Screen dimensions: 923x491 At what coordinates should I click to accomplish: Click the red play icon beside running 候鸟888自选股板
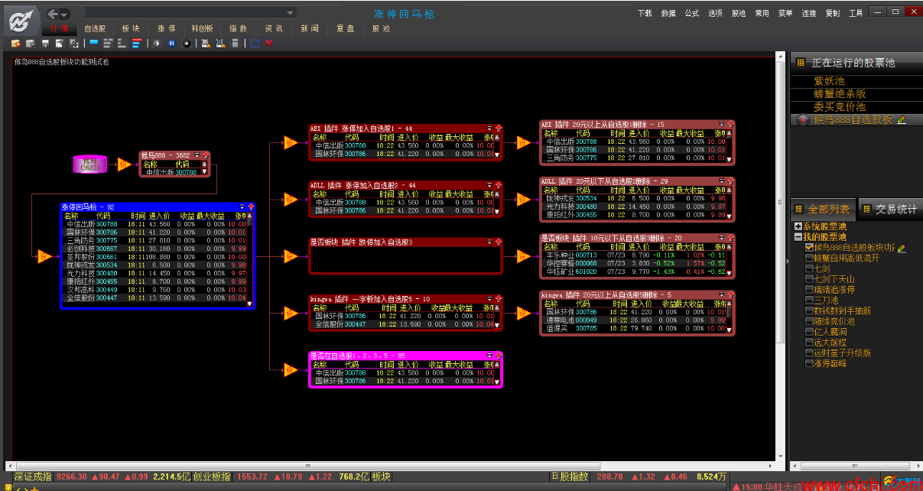click(x=803, y=120)
